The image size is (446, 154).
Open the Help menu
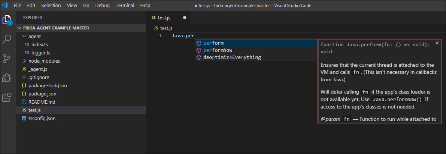pyautogui.click(x=145, y=5)
